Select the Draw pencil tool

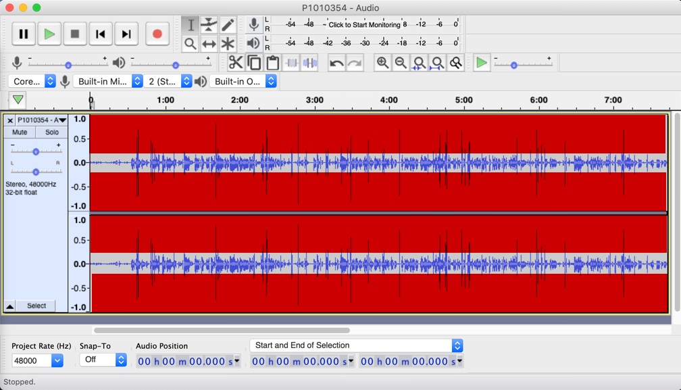228,25
